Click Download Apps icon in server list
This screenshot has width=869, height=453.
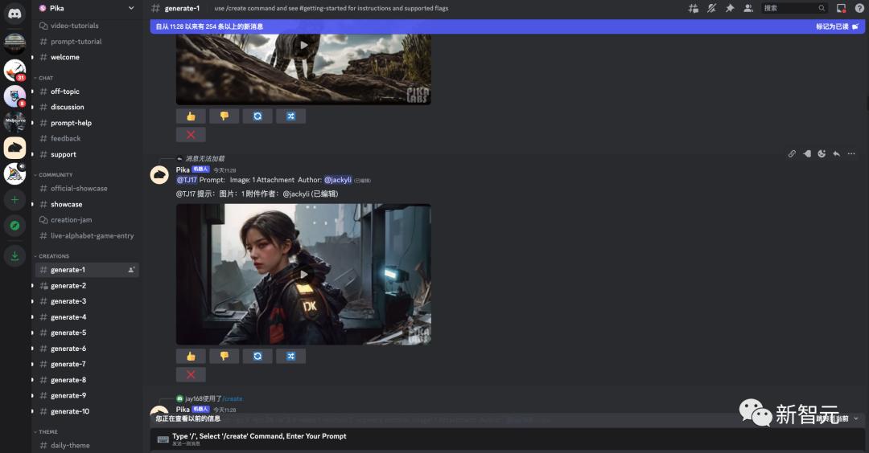point(15,255)
